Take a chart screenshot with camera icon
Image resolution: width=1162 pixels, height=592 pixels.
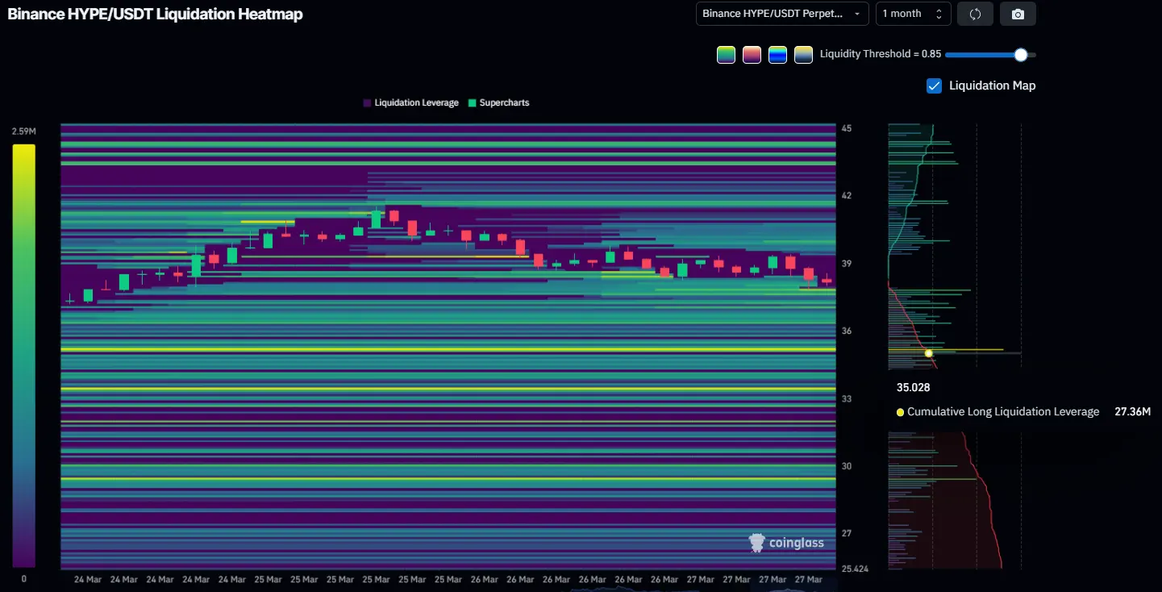point(1018,14)
